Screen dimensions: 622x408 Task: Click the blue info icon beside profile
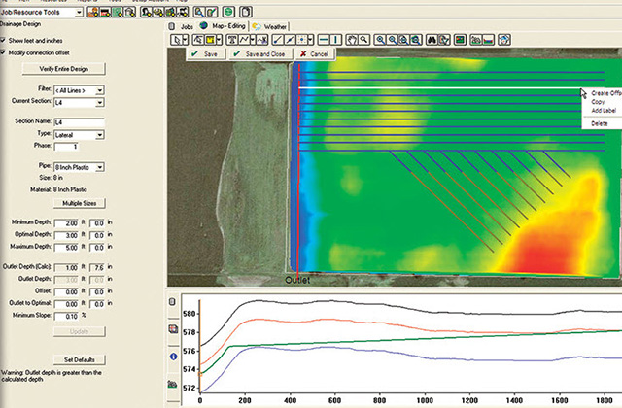tap(173, 357)
